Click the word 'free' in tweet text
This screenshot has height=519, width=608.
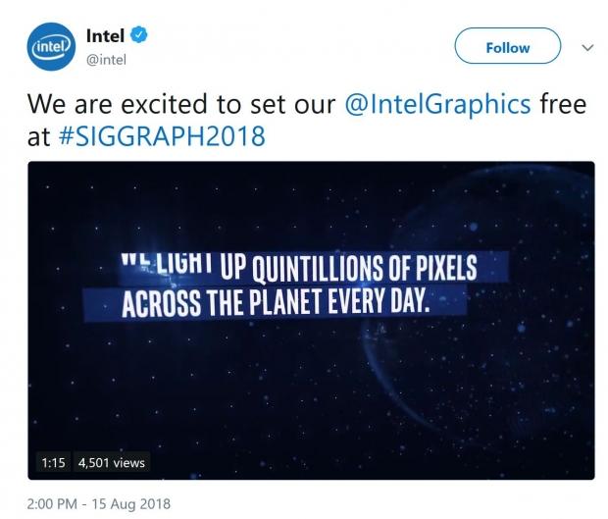click(563, 104)
